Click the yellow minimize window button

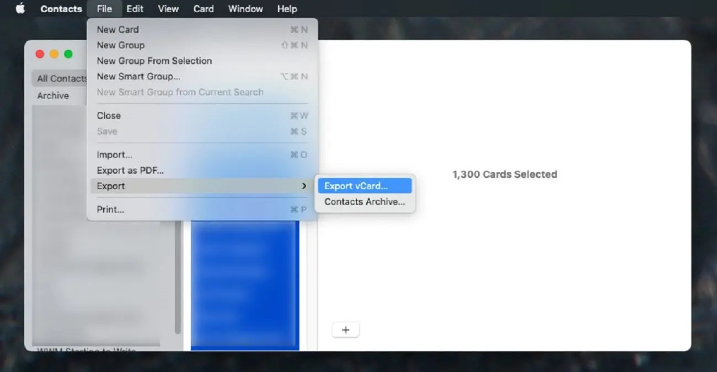tap(54, 54)
